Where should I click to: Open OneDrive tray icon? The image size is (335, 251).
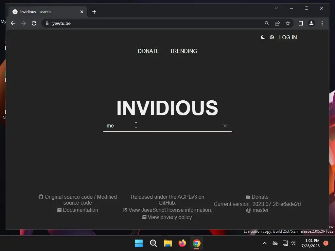click(275, 243)
